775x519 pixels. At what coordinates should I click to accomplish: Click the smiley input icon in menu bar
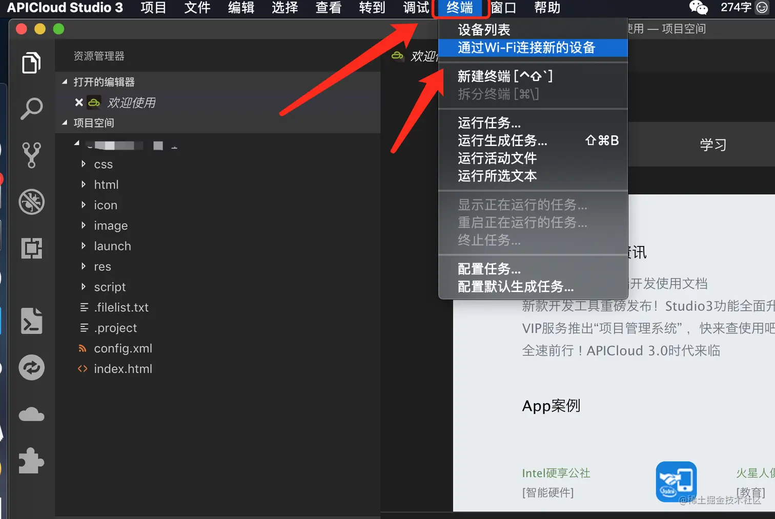(x=762, y=7)
